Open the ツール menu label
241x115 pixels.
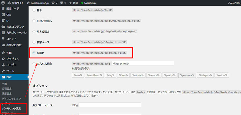10,71
